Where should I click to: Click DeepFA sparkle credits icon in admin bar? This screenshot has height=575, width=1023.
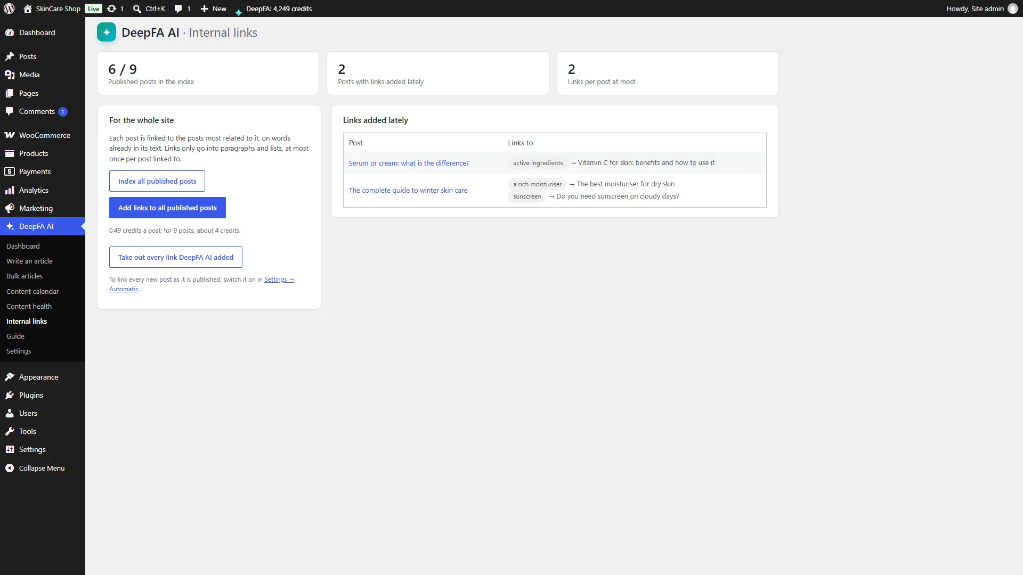239,12
